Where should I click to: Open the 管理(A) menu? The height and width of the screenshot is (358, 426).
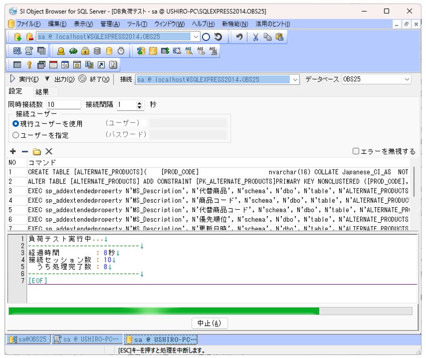[110, 24]
